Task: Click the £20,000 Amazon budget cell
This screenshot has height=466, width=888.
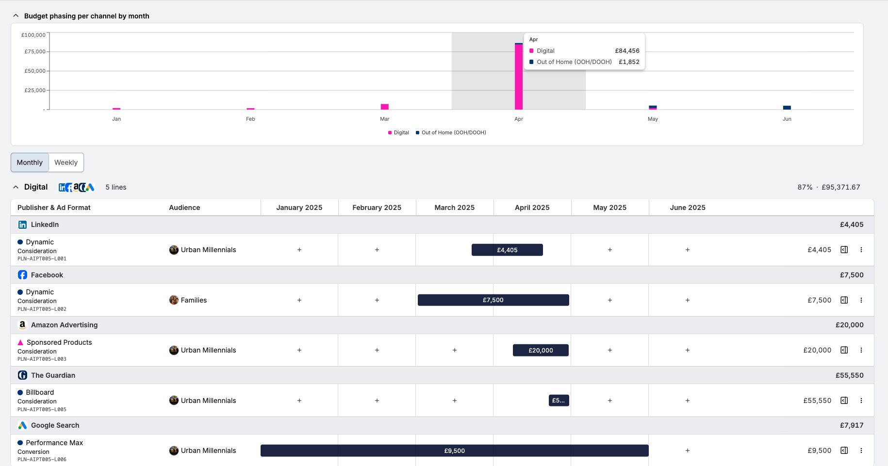Action: 541,350
